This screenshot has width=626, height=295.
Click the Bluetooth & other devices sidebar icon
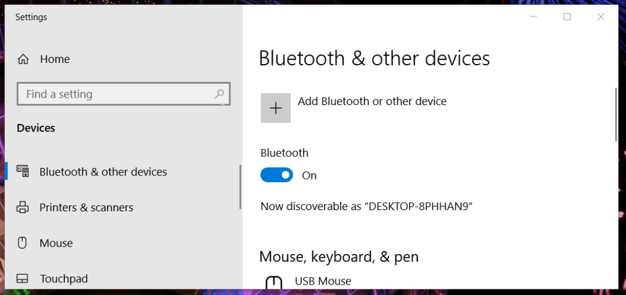point(23,172)
